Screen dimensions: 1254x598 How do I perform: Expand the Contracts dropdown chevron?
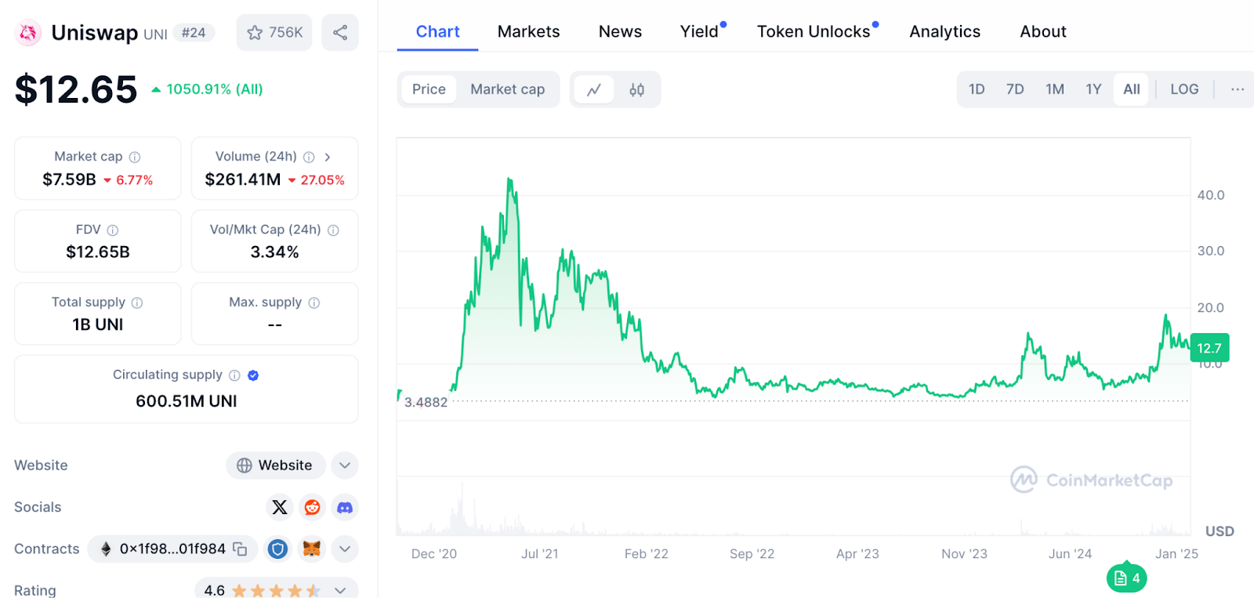point(345,549)
